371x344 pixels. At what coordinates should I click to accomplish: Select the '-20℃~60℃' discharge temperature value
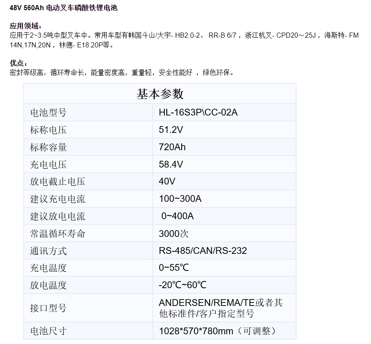point(183,285)
